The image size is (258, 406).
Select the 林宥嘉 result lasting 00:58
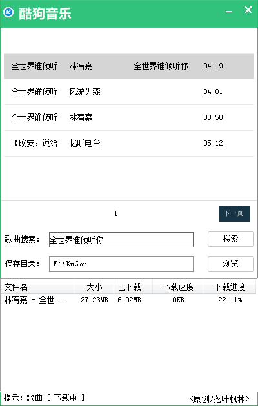coord(129,117)
